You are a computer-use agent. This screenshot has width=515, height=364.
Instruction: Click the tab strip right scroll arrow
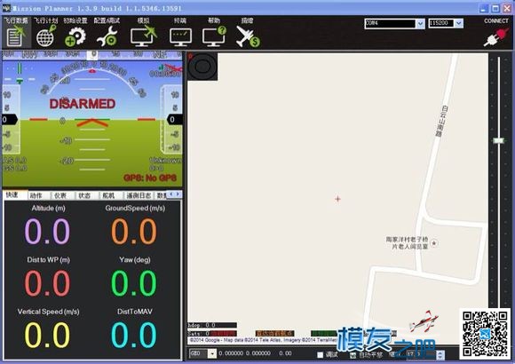click(x=178, y=194)
